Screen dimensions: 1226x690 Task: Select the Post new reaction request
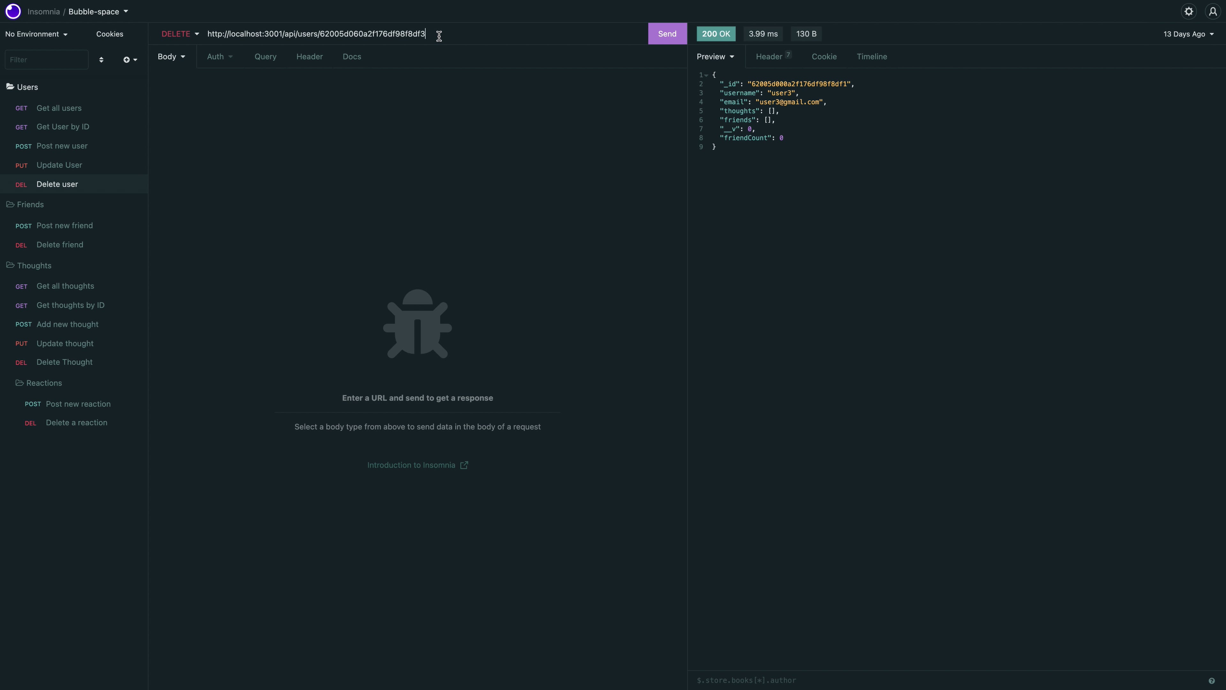[74, 404]
